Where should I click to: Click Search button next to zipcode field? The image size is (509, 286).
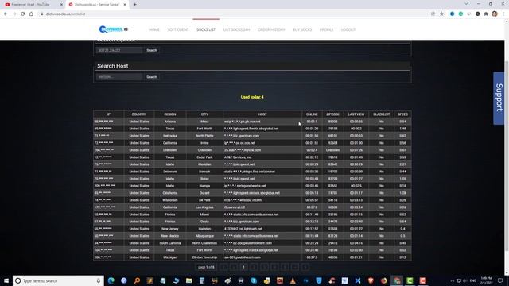[152, 50]
